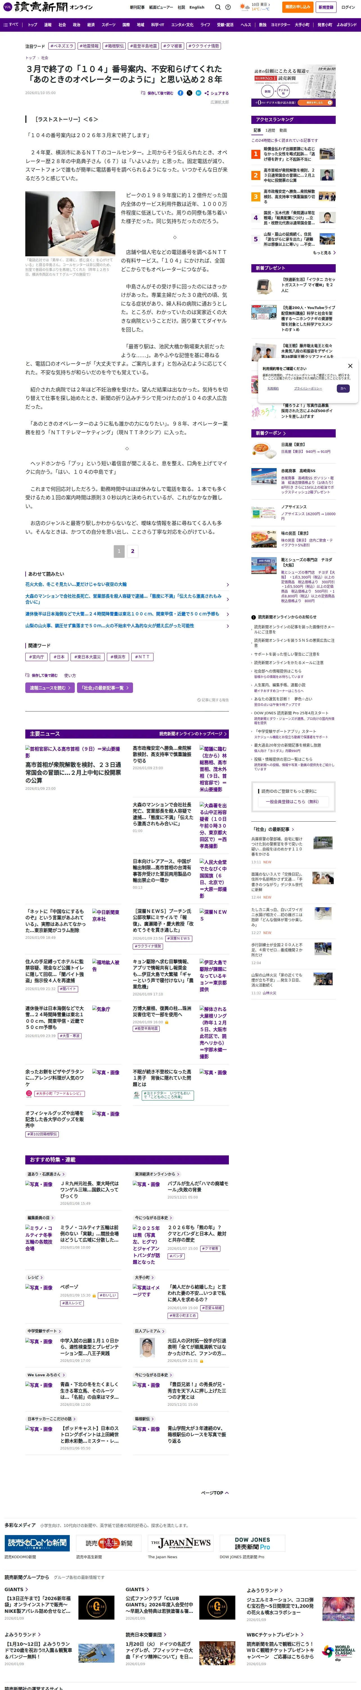
Task: Click the rank 1 article thumbnail
Action: point(327,154)
